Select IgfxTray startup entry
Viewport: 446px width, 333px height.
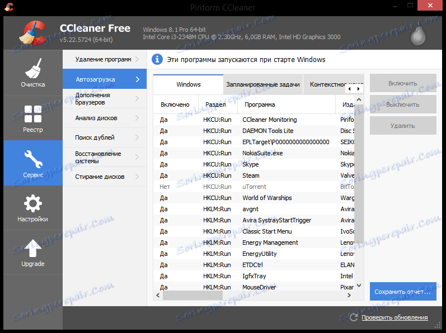point(254,276)
